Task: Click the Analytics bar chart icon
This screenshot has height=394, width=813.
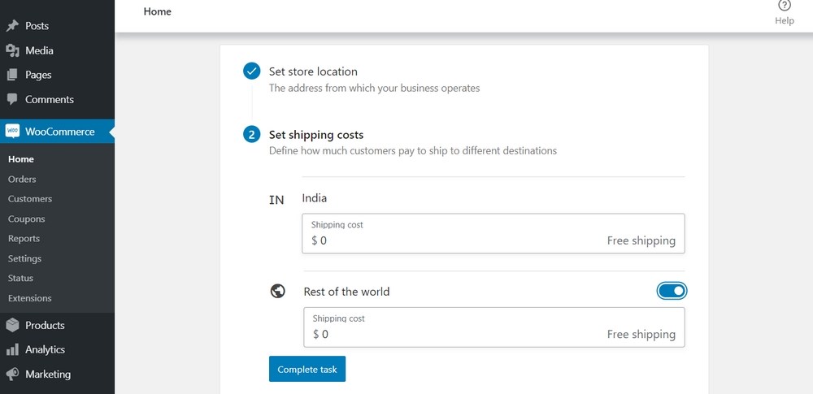Action: tap(12, 349)
